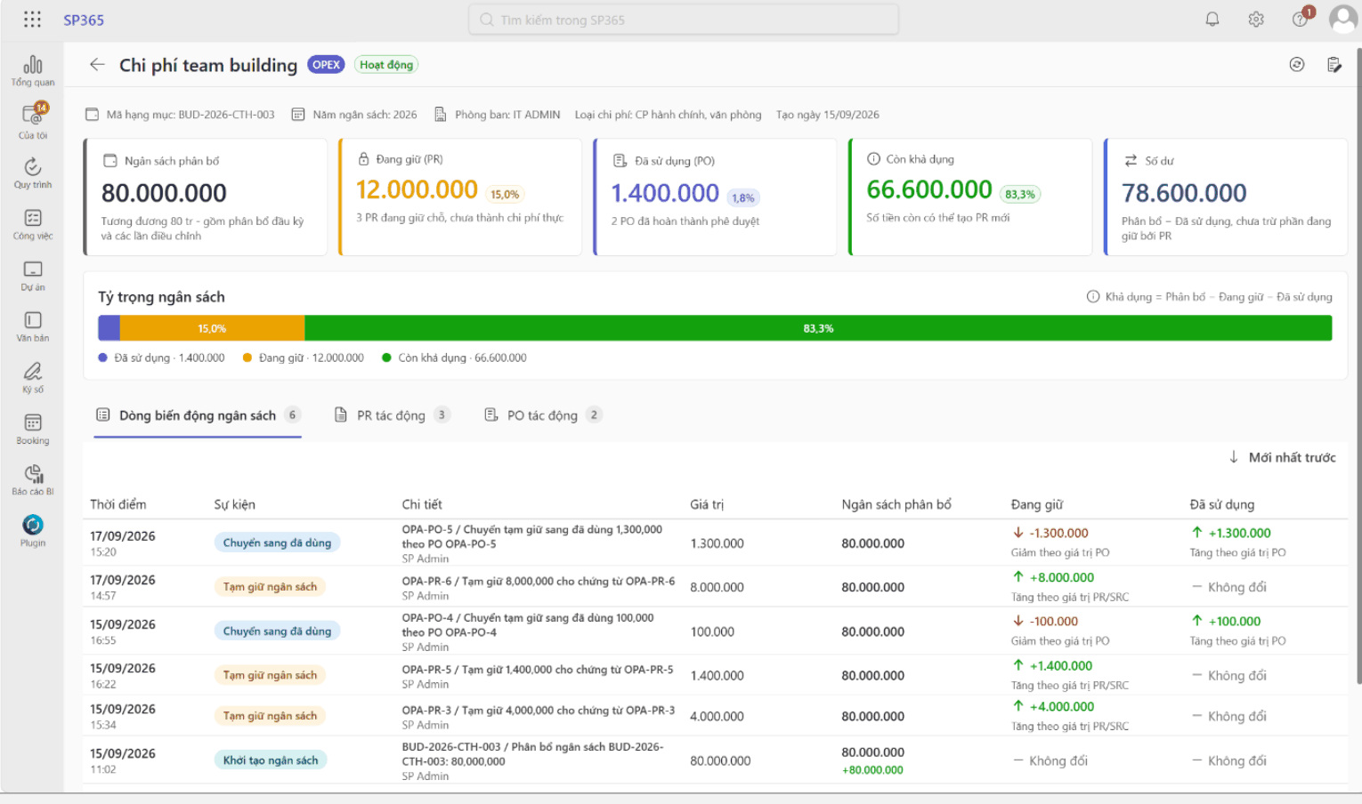
Task: Click Tạm giữ ngân sách tag for OPA-PR-6
Action: [x=270, y=587]
